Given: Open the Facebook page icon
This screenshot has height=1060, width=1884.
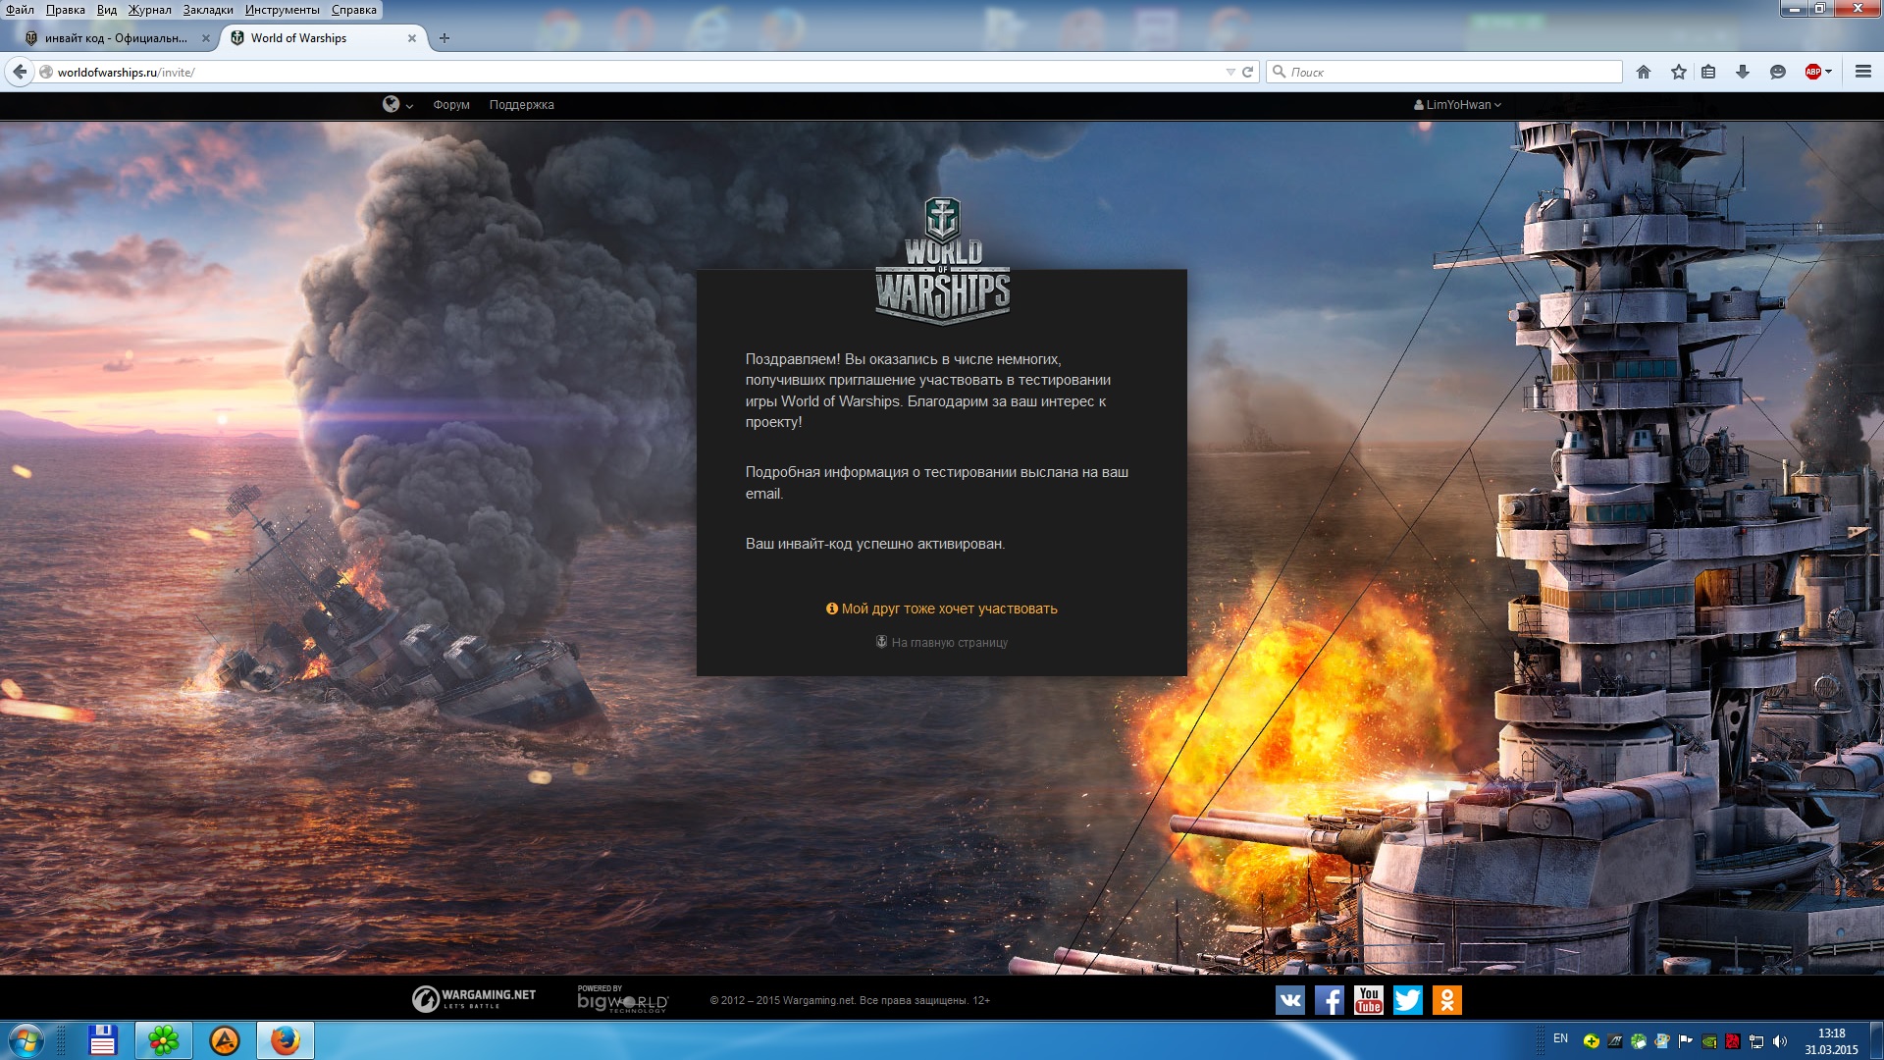Looking at the screenshot, I should click(1330, 1000).
